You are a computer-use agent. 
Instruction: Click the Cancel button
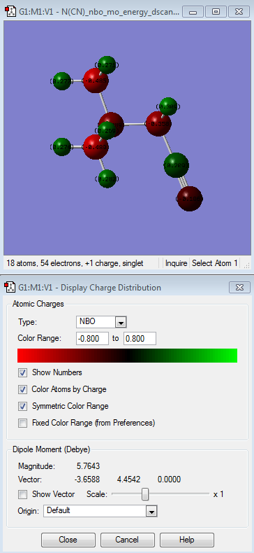pos(128,540)
